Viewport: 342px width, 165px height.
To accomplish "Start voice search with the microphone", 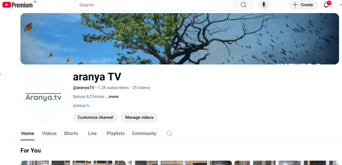I will (x=264, y=5).
